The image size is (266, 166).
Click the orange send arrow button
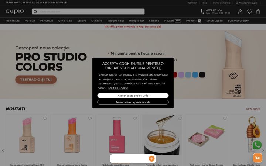pyautogui.click(x=151, y=159)
